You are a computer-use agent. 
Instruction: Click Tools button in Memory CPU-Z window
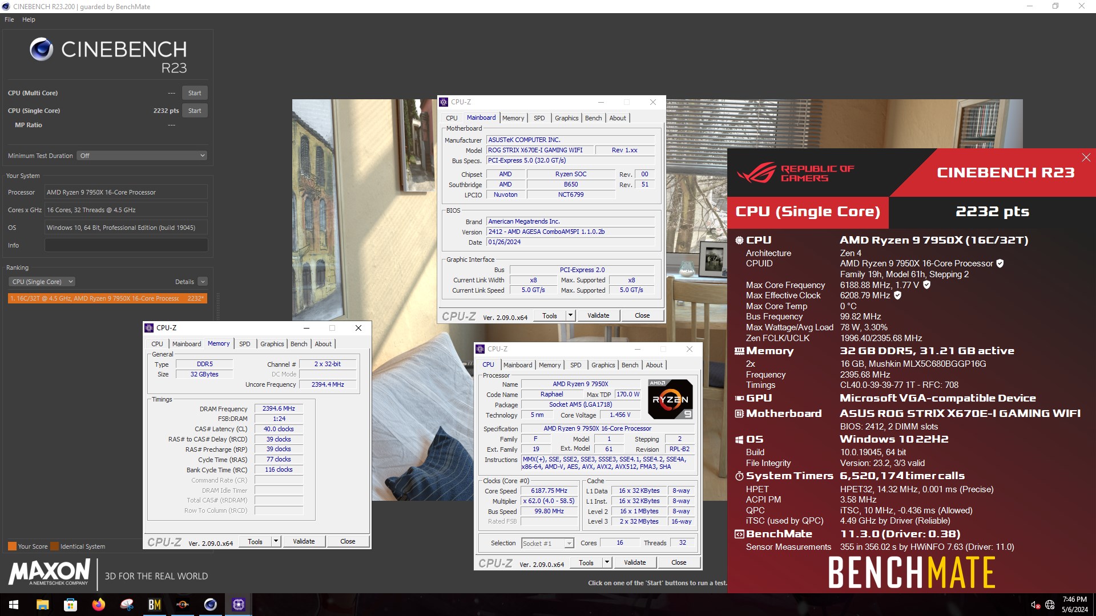tap(255, 541)
